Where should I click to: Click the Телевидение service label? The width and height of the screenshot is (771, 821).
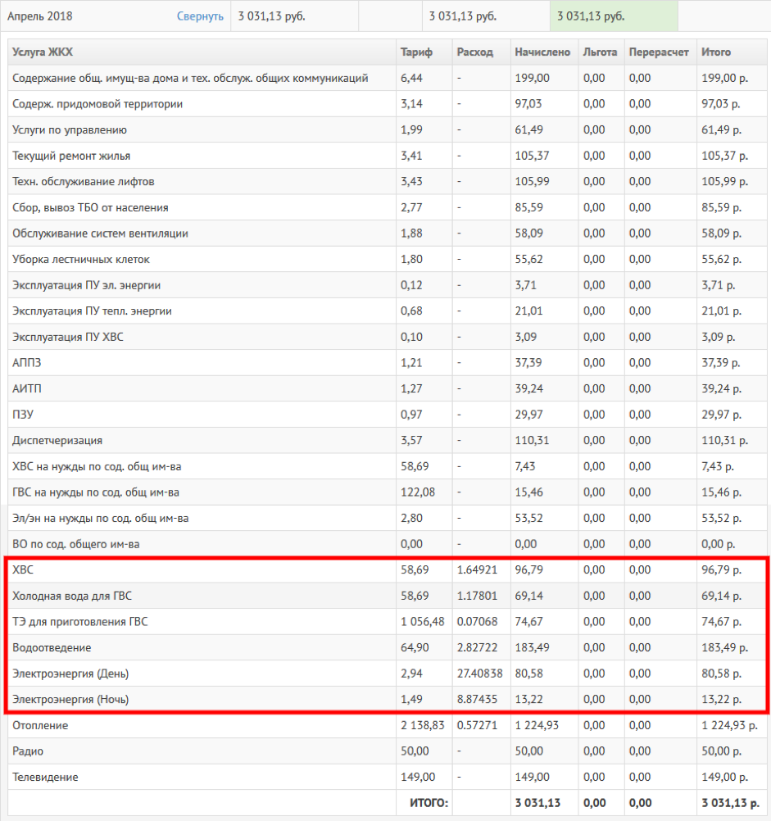pyautogui.click(x=46, y=777)
